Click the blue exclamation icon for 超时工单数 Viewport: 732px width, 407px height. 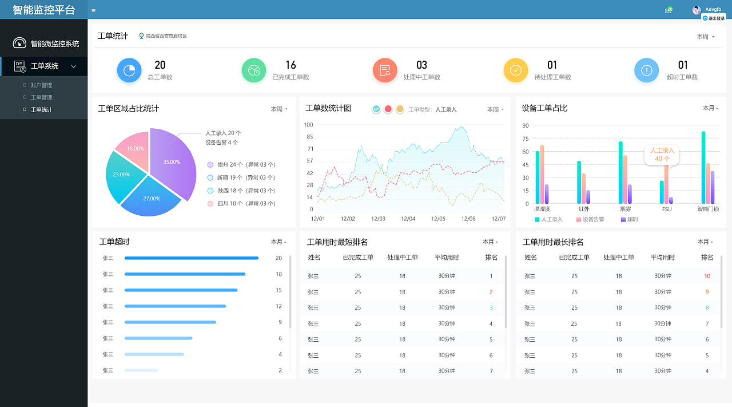[647, 70]
